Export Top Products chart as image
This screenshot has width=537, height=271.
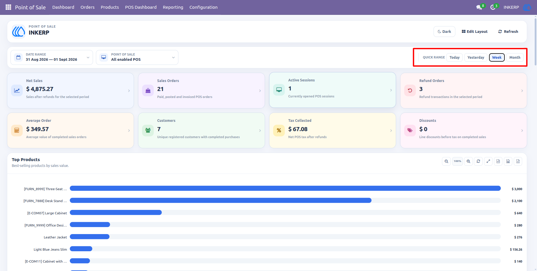pos(508,161)
